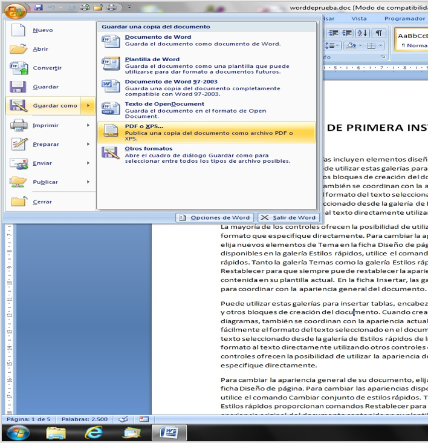Toggle show paragraph marks (¶)
This screenshot has height=443, width=428.
coord(379,33)
